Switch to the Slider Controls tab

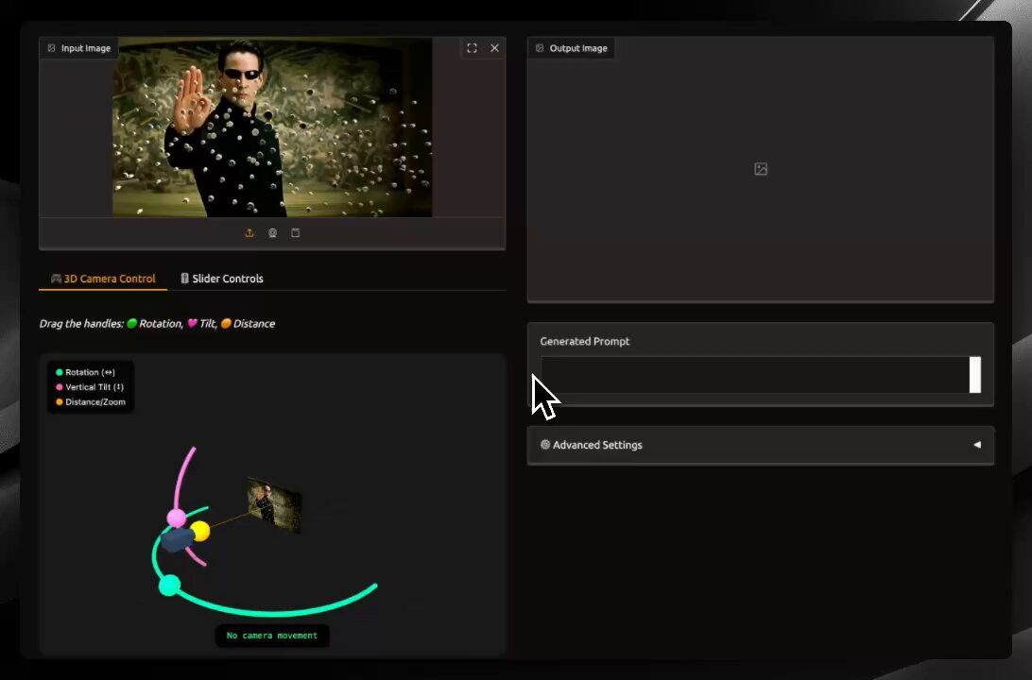tap(222, 279)
